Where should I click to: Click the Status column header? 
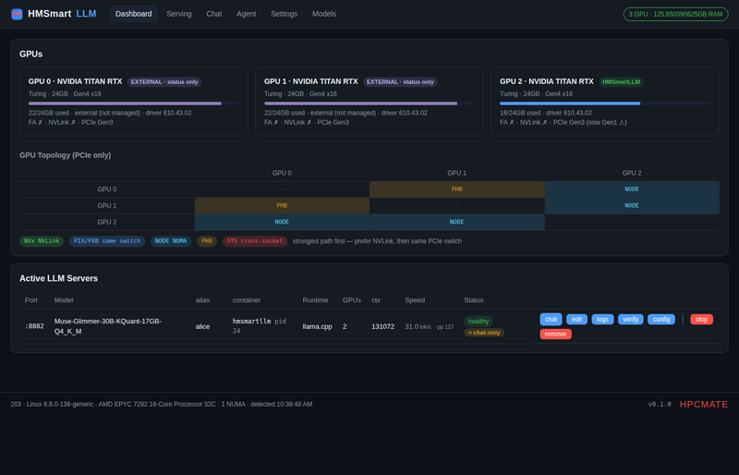click(474, 300)
